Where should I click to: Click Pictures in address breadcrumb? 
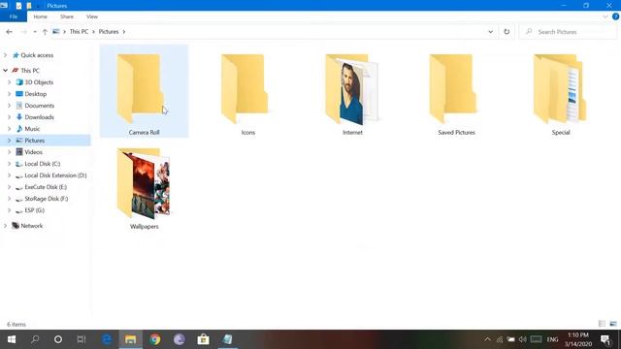[109, 32]
